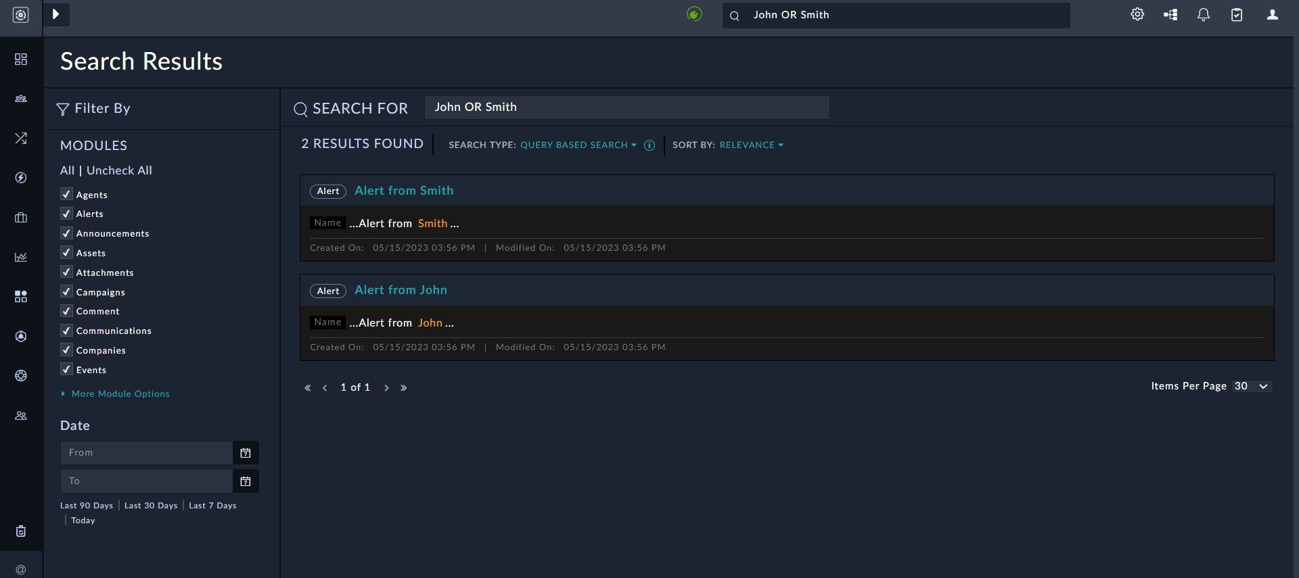Open the crossed-arrows shuffle icon in the sidebar

21,138
